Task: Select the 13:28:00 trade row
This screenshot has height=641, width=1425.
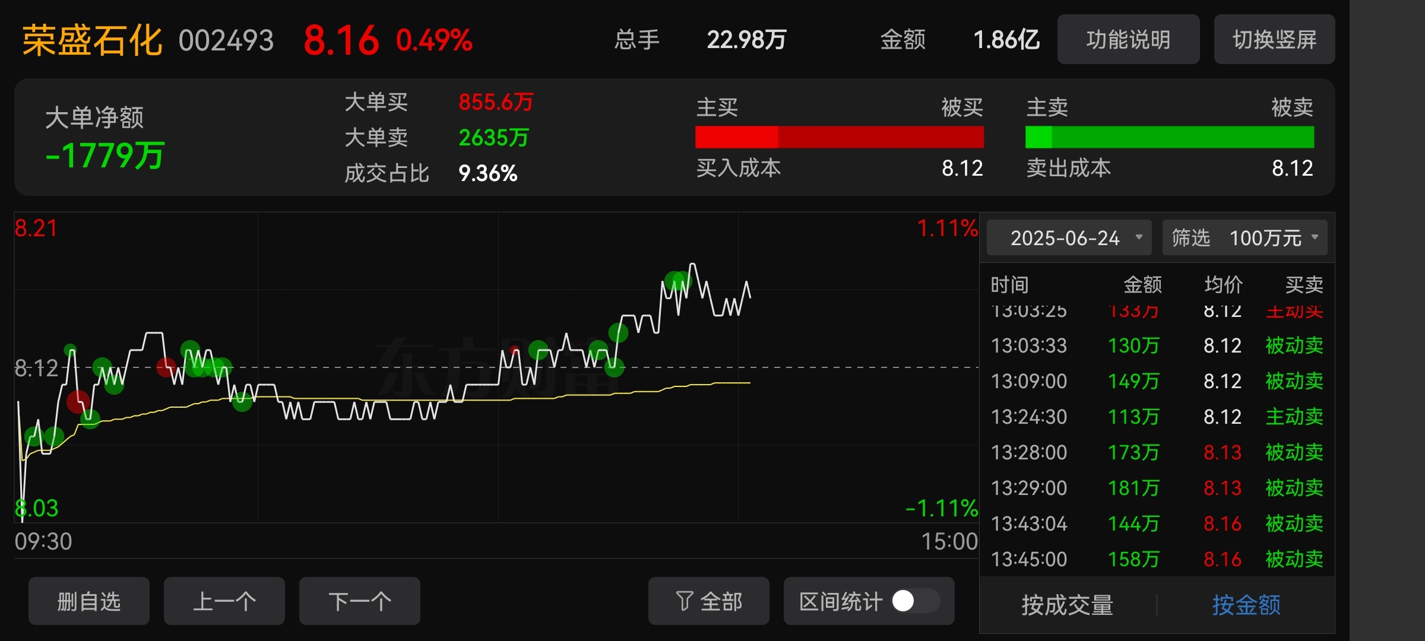Action: pyautogui.click(x=1157, y=452)
